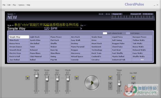
Task: Open the Style dropdown
Action: pyautogui.click(x=10, y=25)
